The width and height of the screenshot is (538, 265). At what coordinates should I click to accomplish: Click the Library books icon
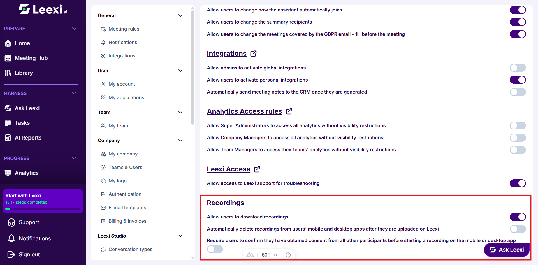pos(8,73)
